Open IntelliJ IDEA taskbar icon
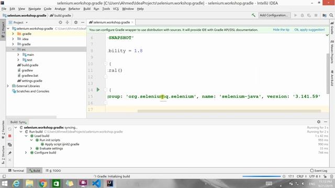Screen dimensions: 335x188 click(x=110, y=183)
